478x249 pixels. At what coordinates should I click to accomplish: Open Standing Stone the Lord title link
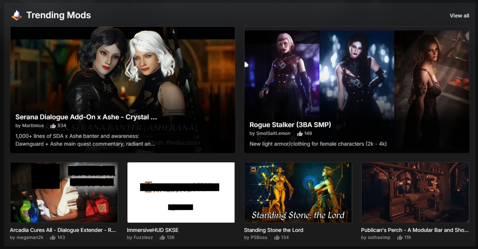click(x=274, y=230)
